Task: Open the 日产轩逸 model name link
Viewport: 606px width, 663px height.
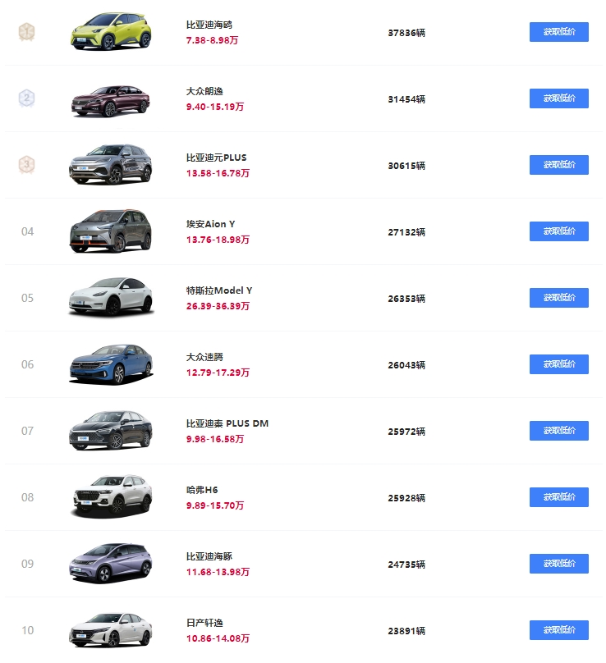Action: click(x=204, y=623)
